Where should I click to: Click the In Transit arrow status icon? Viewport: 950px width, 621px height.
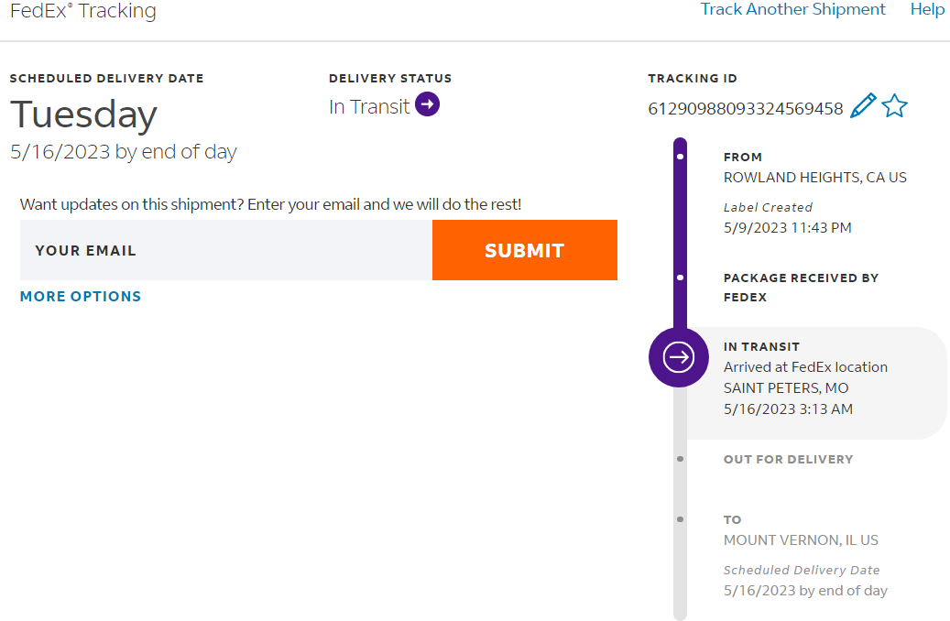click(427, 105)
